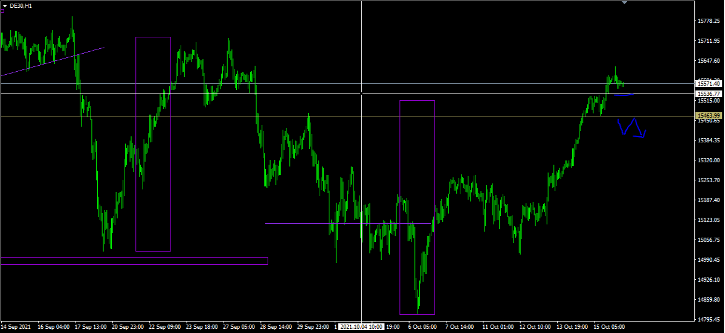This screenshot has width=725, height=333.
Task: Click time axis label 17 Sep 13:00
Action: point(91,326)
